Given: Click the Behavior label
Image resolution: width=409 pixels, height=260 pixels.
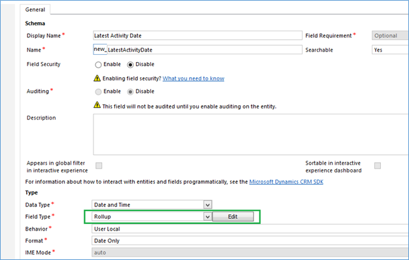Looking at the screenshot, I should (x=36, y=229).
